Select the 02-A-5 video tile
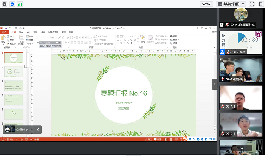This screenshot has height=156, width=265. (241, 97)
